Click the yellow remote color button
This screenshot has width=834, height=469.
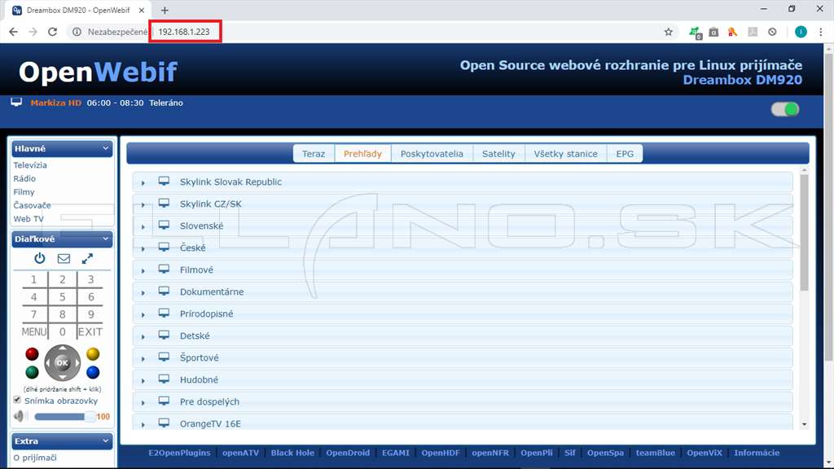[93, 354]
